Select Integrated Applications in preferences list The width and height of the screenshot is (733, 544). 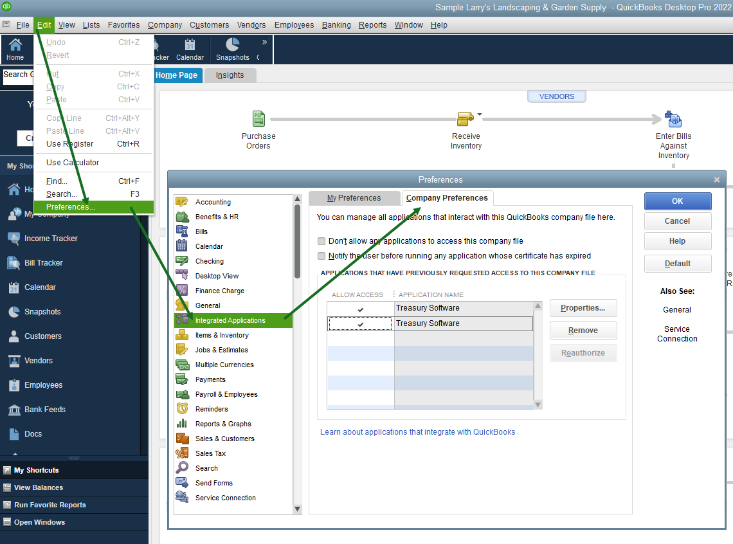[x=233, y=321]
